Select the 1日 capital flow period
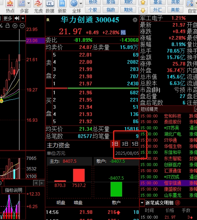The height and width of the screenshot is (220, 197). coord(115,144)
